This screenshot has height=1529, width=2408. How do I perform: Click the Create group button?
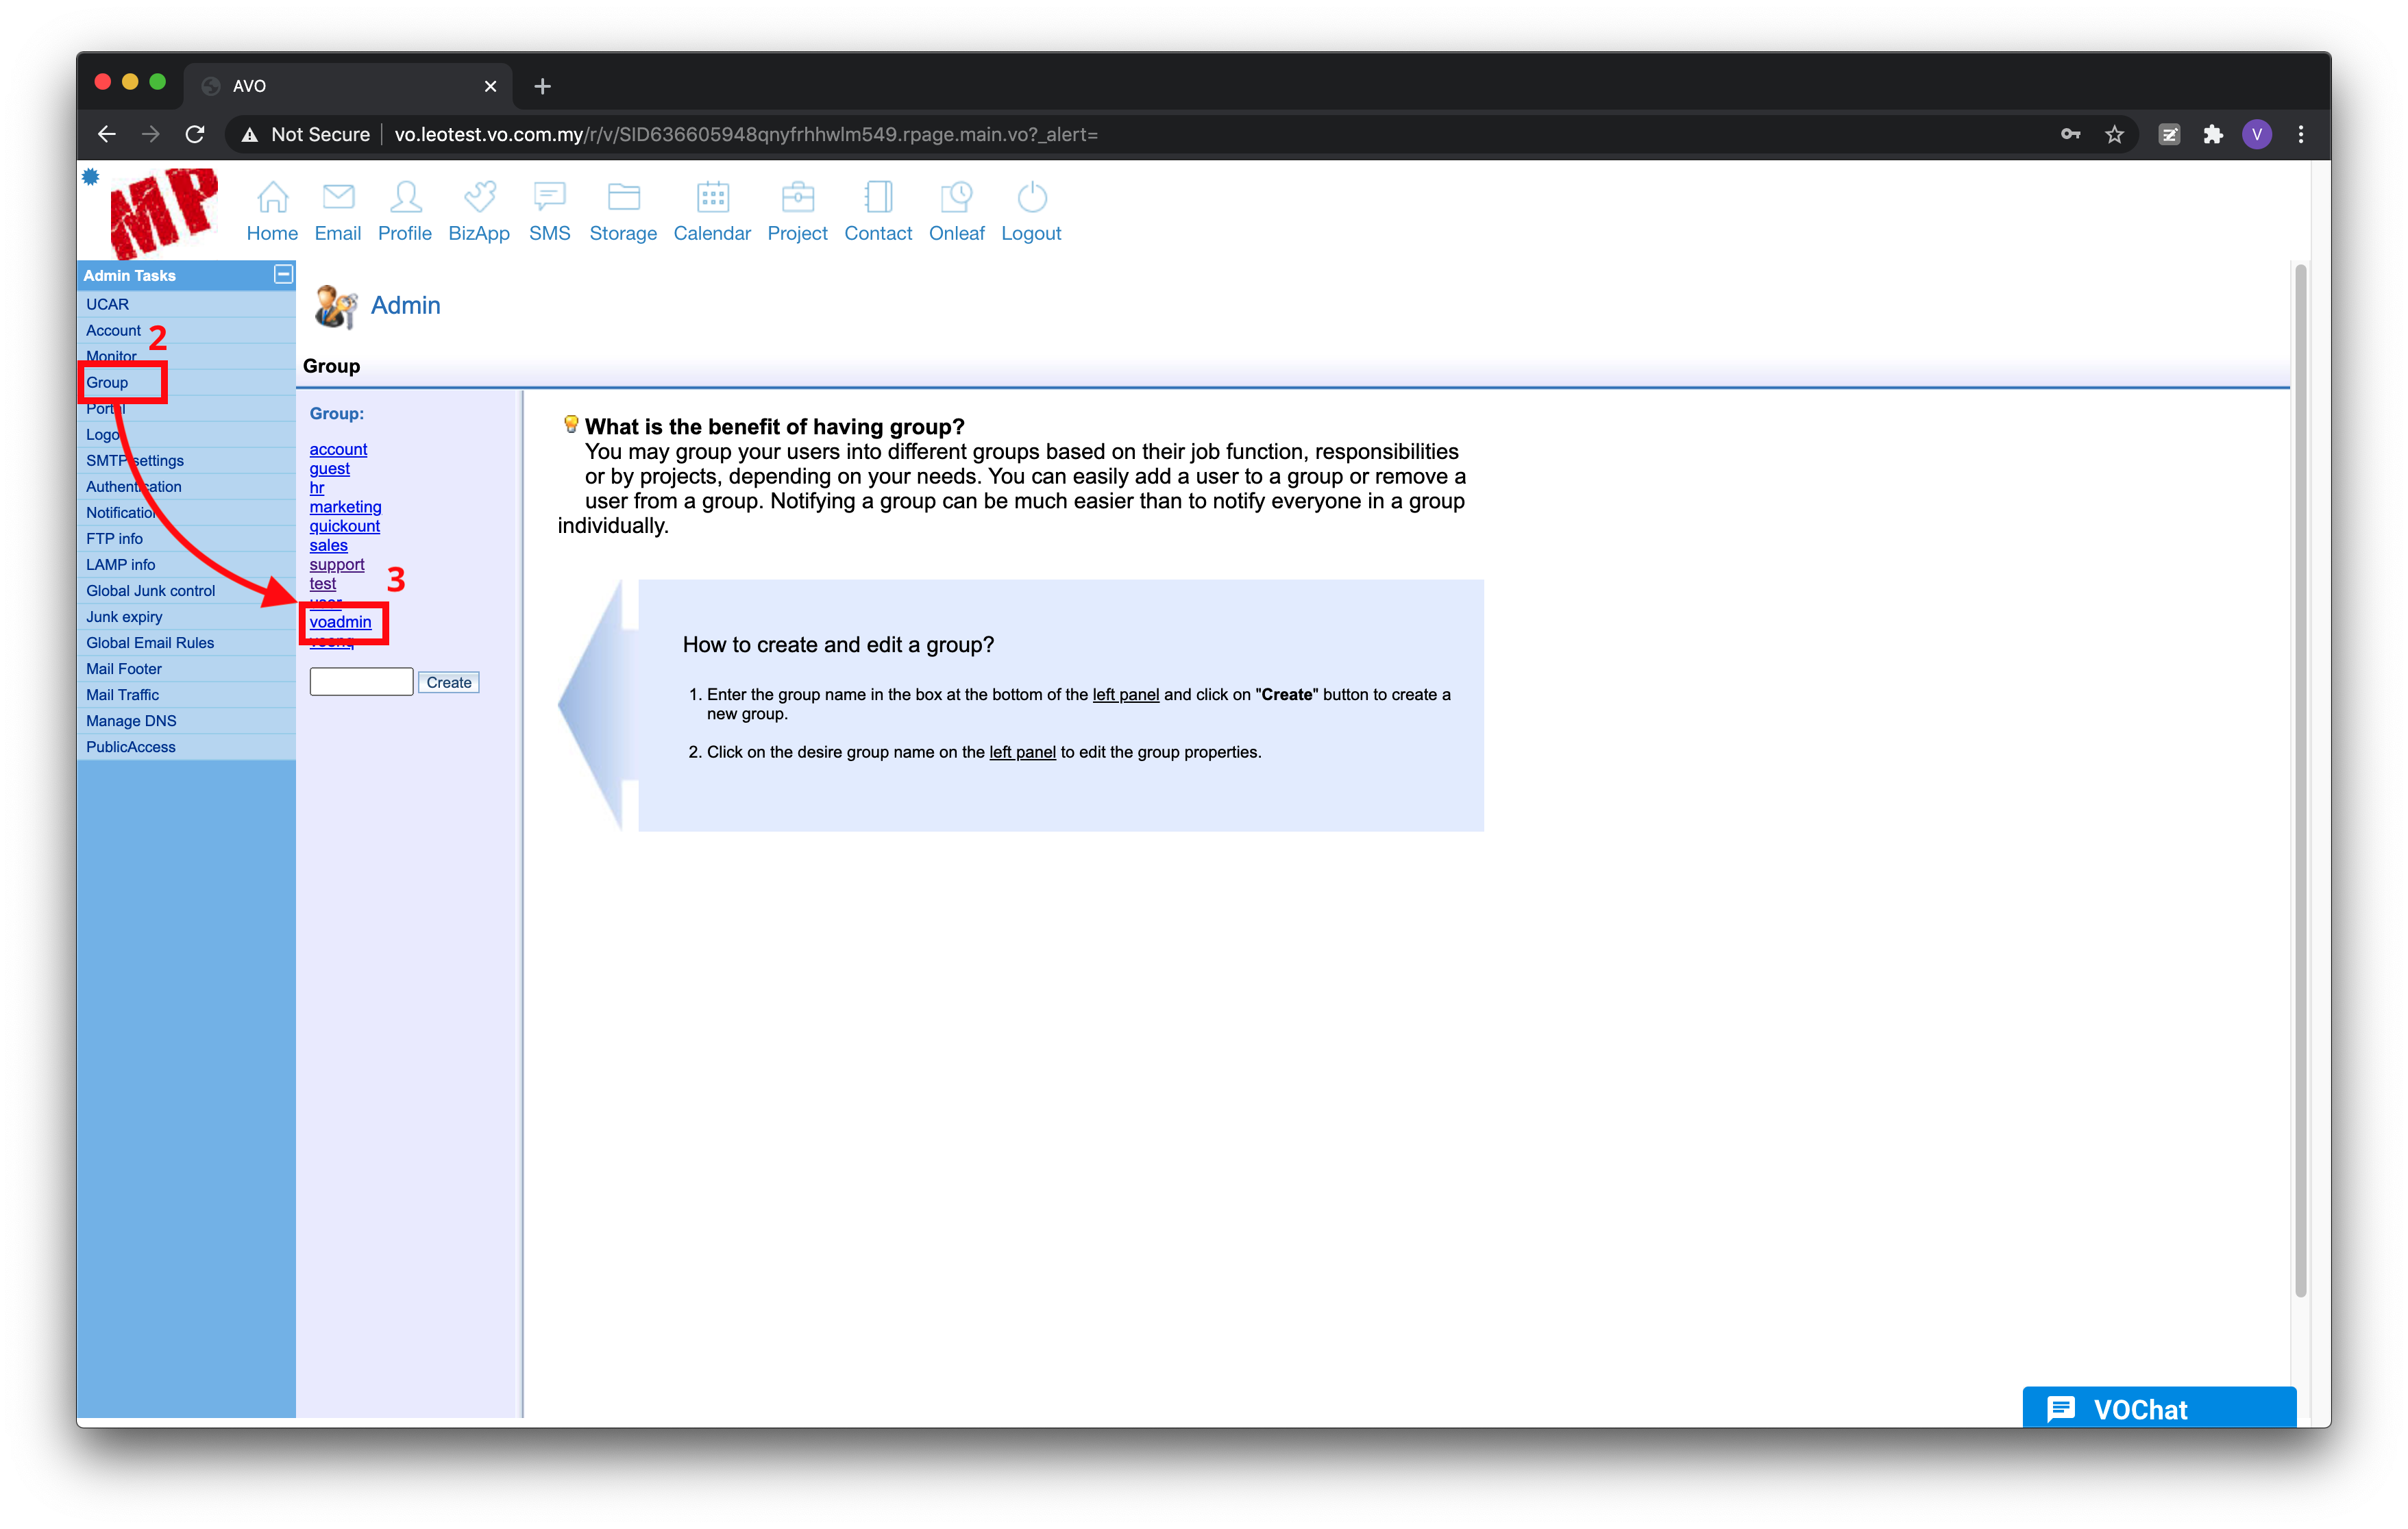click(x=448, y=682)
